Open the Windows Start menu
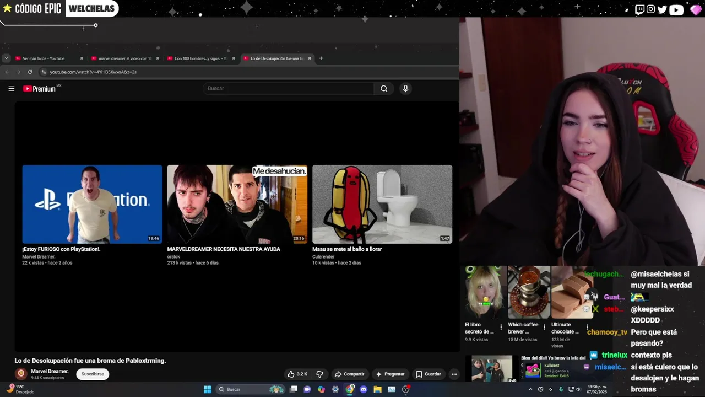Screen dimensions: 705x397 click(x=208, y=389)
